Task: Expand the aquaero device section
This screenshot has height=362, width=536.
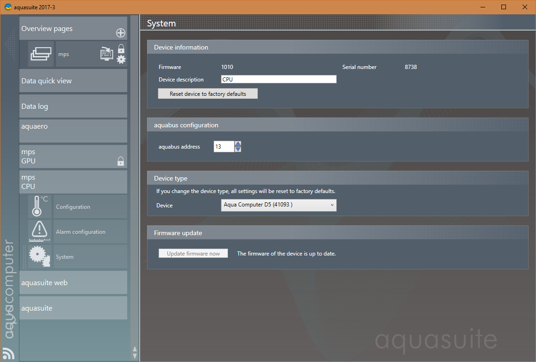Action: (73, 131)
